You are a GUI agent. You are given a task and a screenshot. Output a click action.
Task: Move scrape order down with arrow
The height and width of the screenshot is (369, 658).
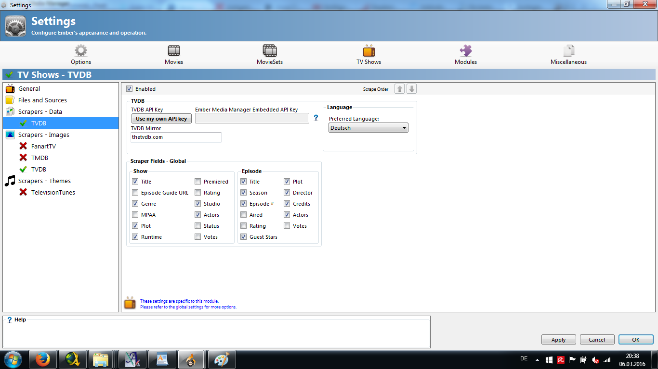pyautogui.click(x=411, y=89)
